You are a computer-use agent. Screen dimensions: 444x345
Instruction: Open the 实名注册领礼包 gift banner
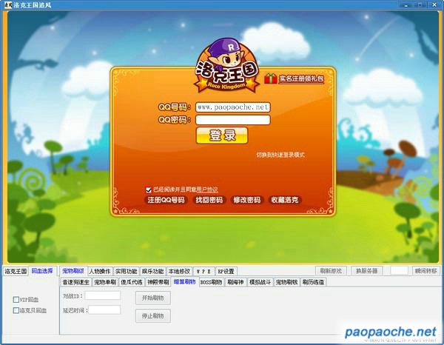pyautogui.click(x=301, y=78)
